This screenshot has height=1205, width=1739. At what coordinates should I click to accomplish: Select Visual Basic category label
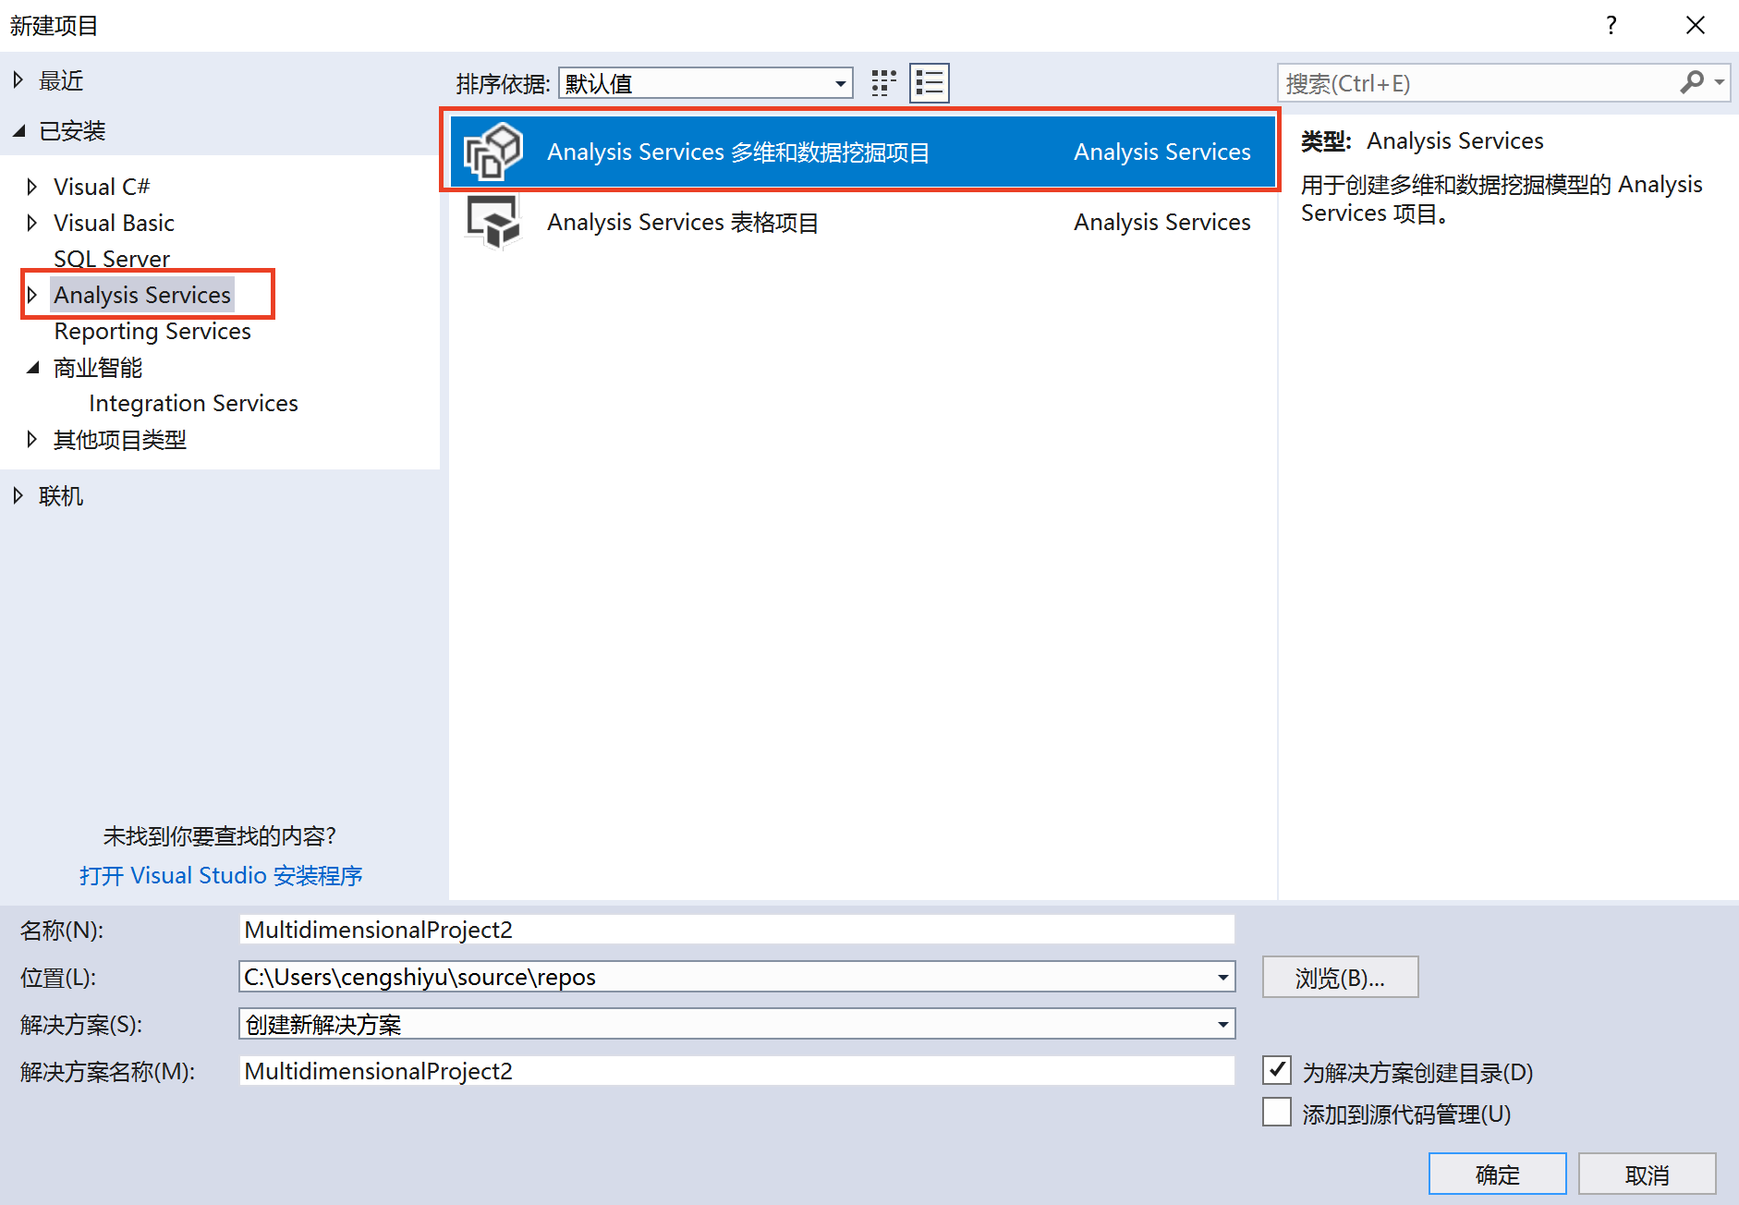coord(114,223)
